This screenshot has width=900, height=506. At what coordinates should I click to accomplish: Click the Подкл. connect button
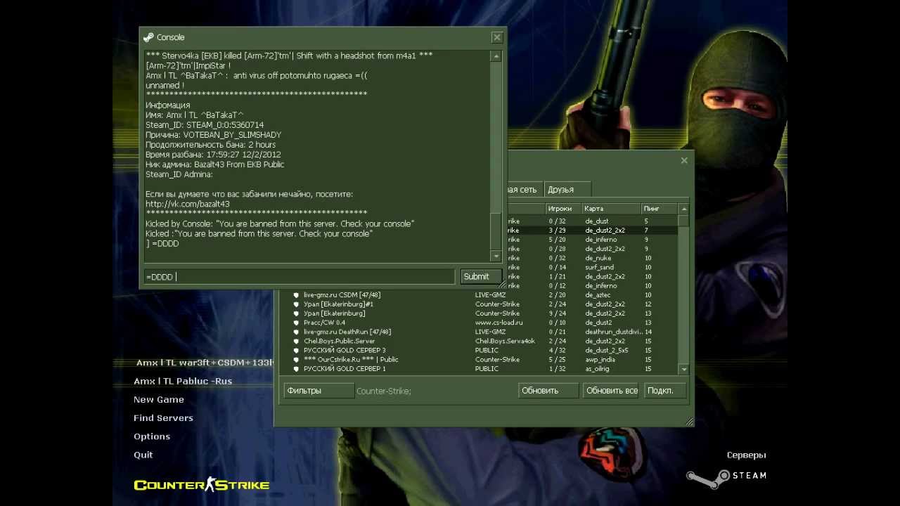point(664,391)
